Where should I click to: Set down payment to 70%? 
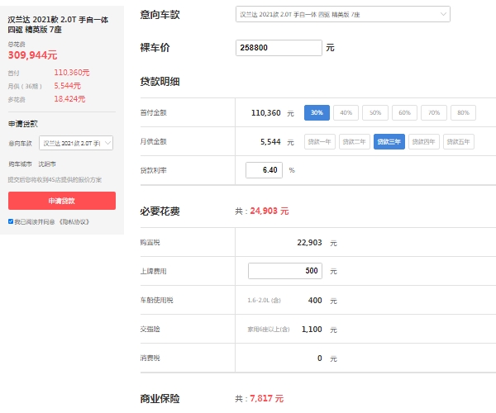[x=433, y=112]
